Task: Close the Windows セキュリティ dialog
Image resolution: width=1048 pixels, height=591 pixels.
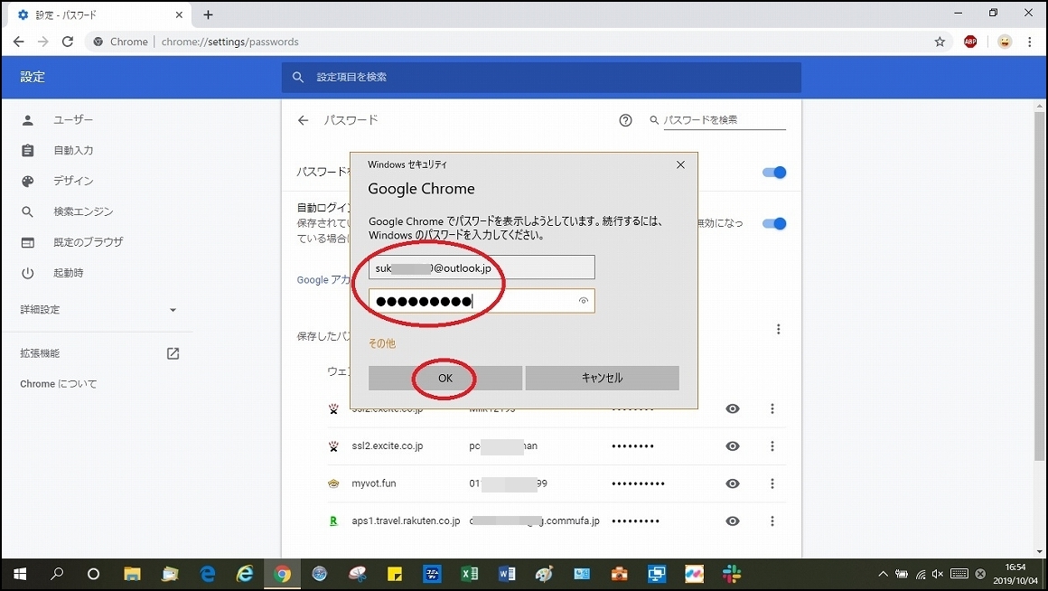Action: (680, 164)
